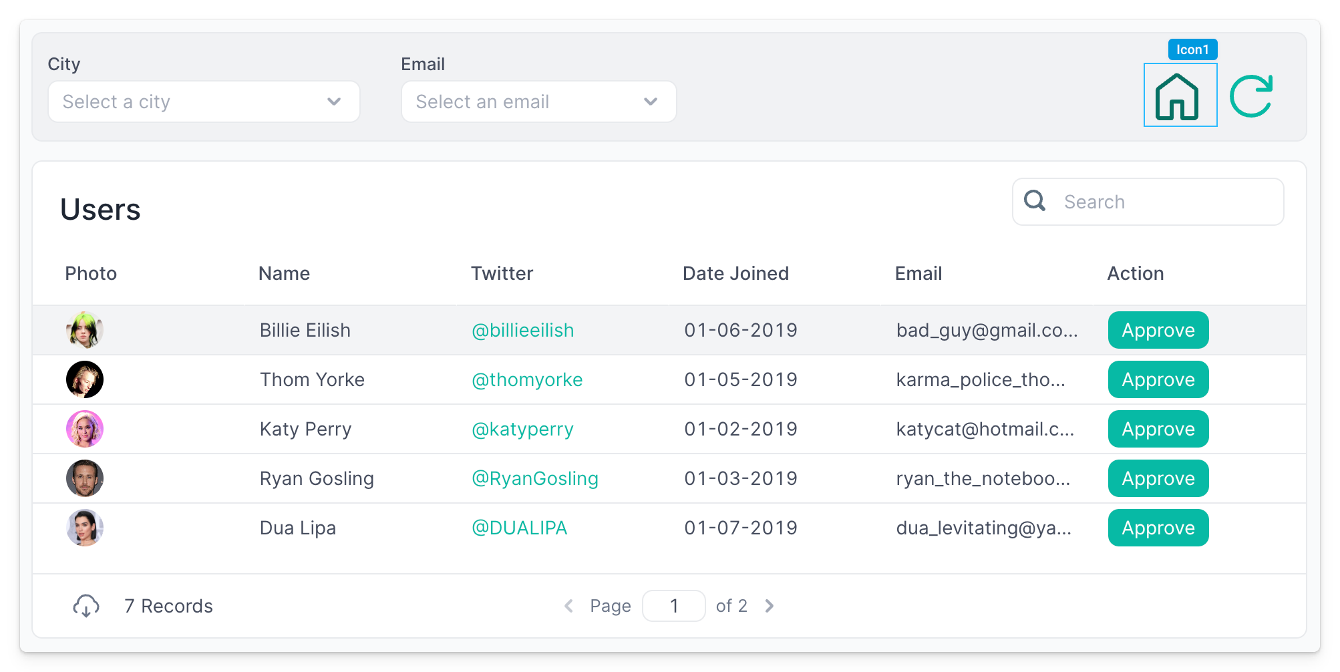
Task: Open the City dropdown
Action: click(204, 102)
